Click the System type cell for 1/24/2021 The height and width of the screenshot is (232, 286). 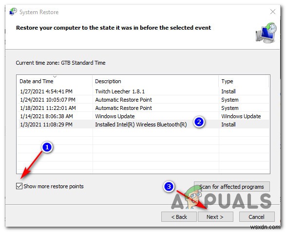230,100
